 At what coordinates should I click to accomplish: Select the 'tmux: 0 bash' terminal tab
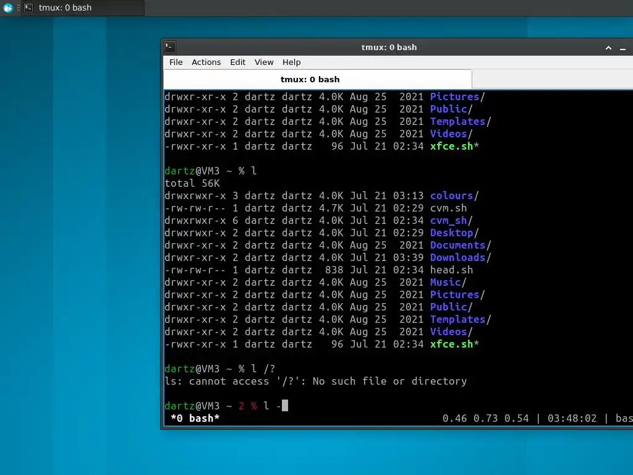click(x=317, y=79)
